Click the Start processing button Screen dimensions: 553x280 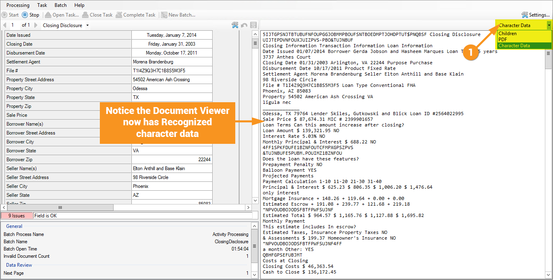pyautogui.click(x=10, y=15)
